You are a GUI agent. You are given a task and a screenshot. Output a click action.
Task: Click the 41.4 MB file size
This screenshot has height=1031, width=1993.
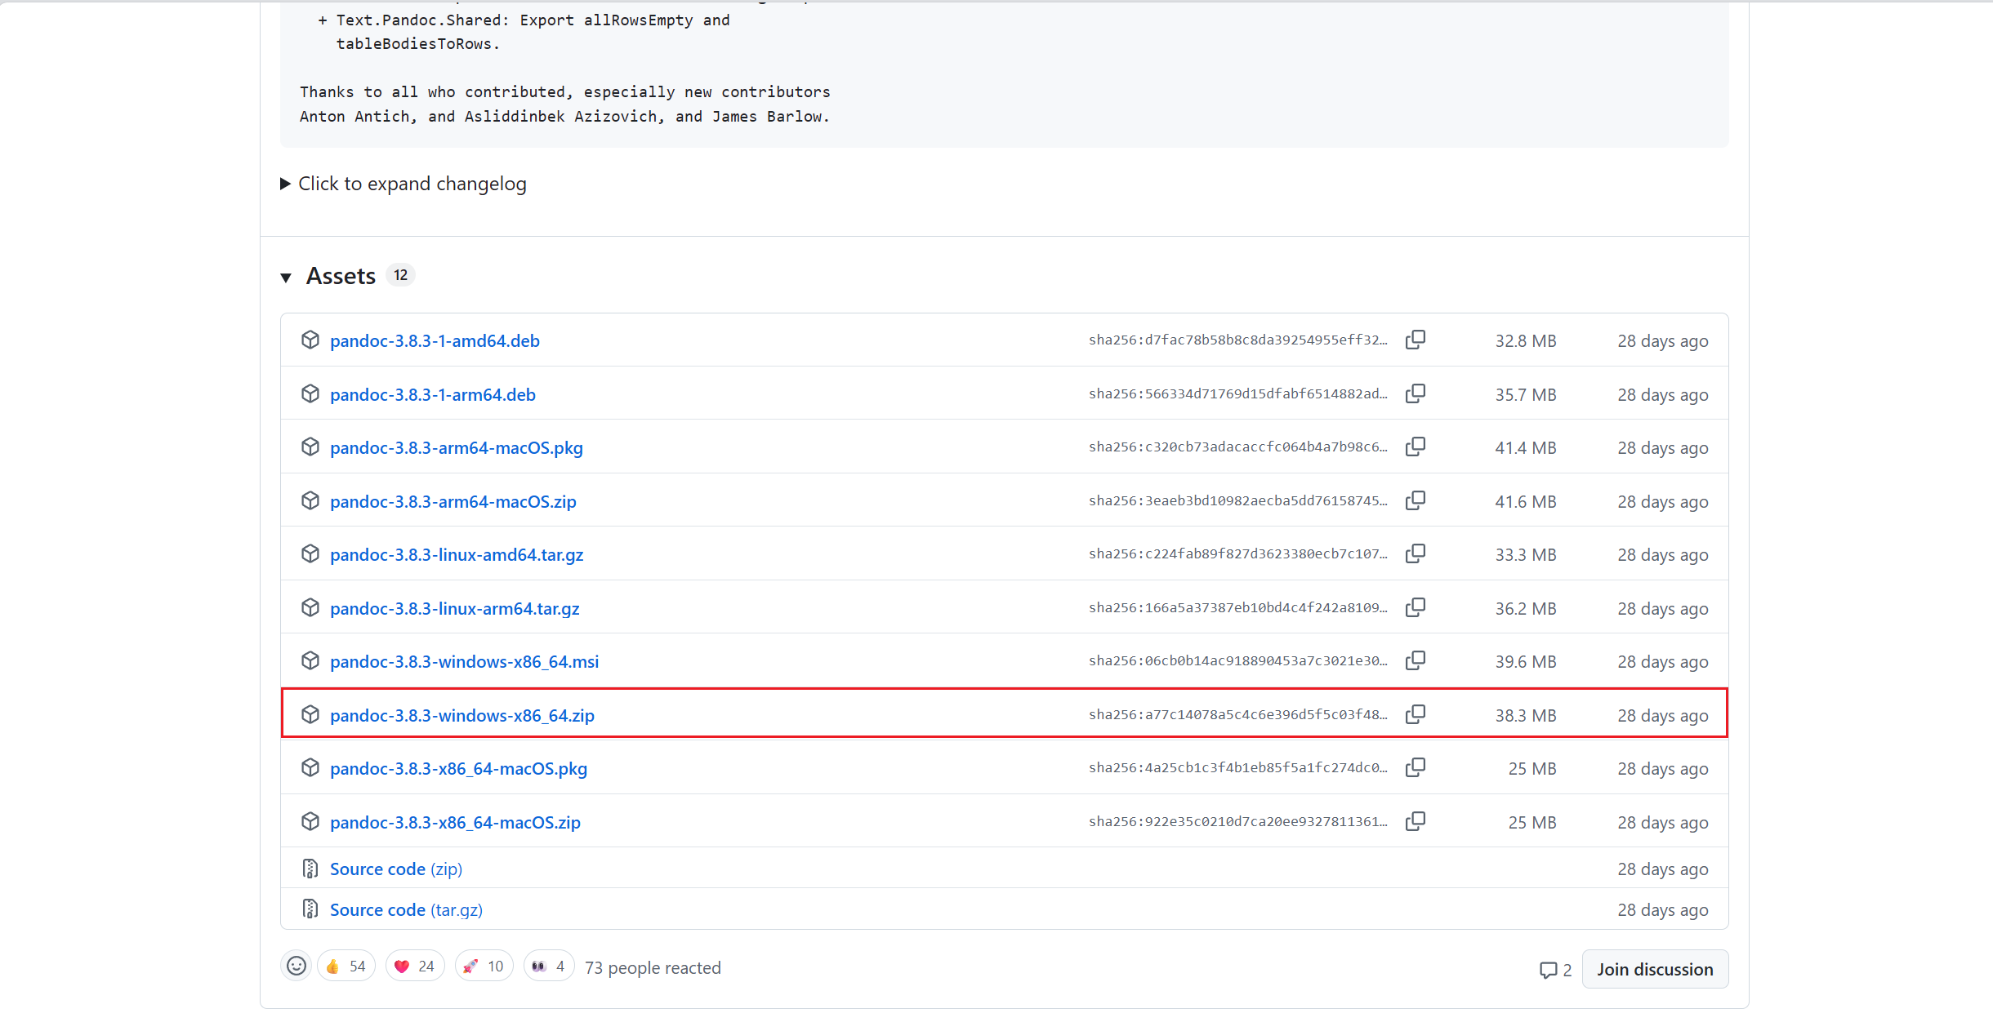tap(1526, 448)
